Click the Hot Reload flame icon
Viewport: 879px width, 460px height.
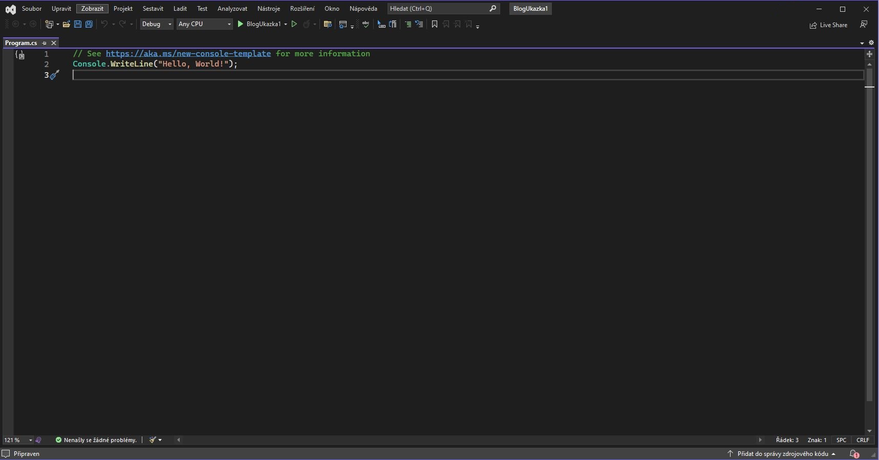point(306,24)
